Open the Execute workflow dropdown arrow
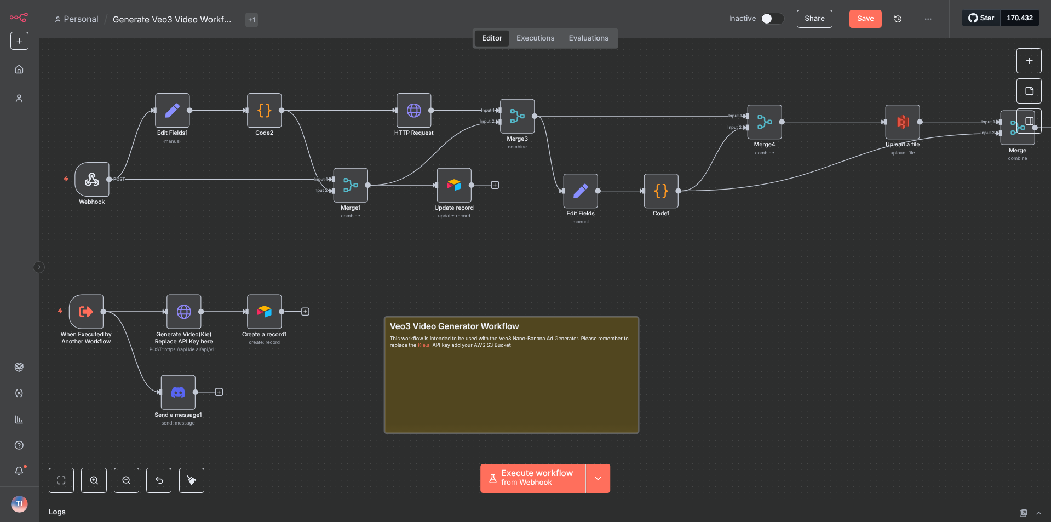This screenshot has width=1051, height=522. pyautogui.click(x=598, y=478)
